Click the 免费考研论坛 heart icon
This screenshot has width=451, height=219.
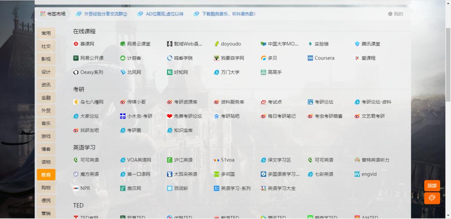(x=170, y=116)
